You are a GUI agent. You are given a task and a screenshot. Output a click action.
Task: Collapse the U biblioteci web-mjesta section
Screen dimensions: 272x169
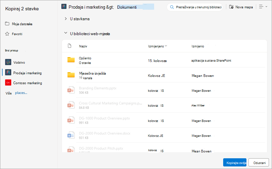66,33
